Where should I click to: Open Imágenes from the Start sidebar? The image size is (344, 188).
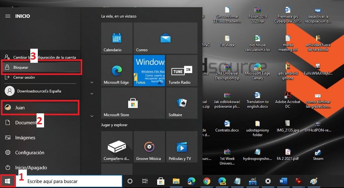coord(40,137)
